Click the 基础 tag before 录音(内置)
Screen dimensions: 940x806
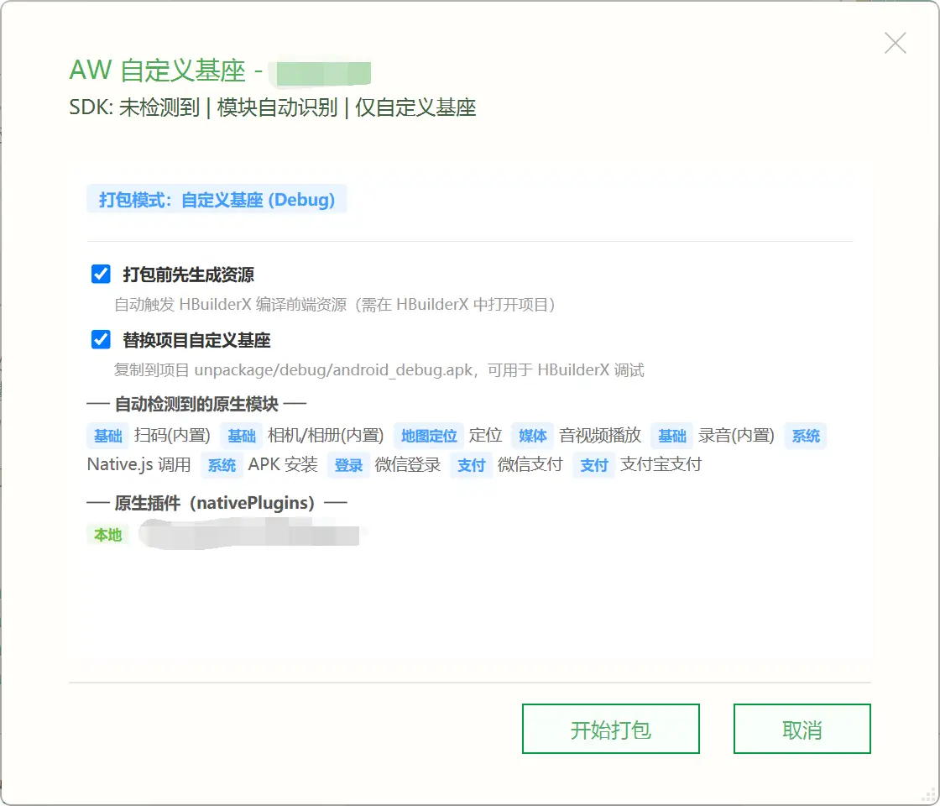point(672,436)
